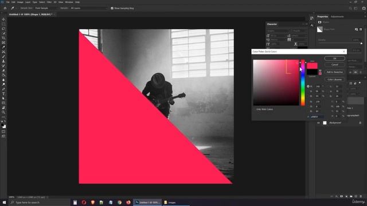Select the Untitled-1 document tab
The width and height of the screenshot is (367, 206).
pos(30,14)
